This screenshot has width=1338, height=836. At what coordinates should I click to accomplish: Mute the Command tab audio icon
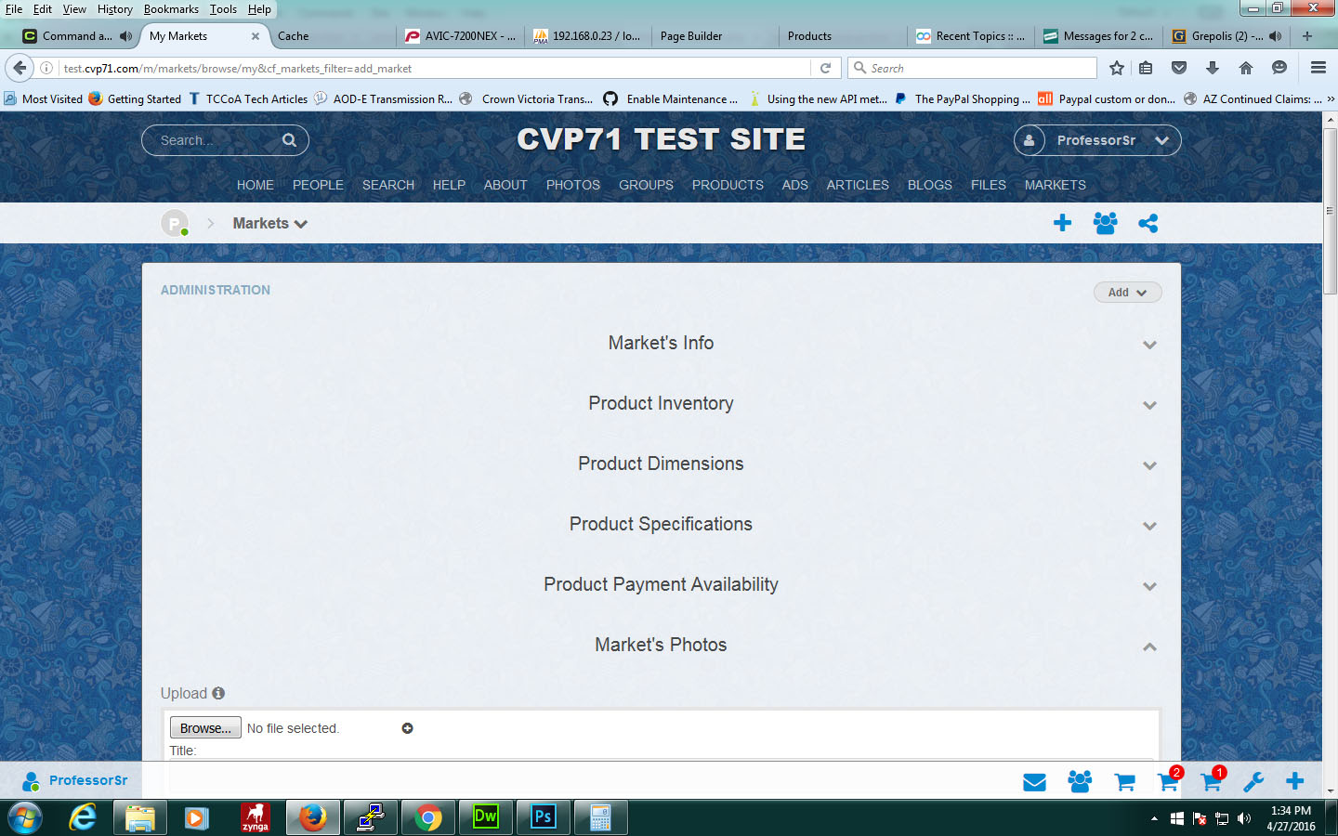tap(125, 36)
